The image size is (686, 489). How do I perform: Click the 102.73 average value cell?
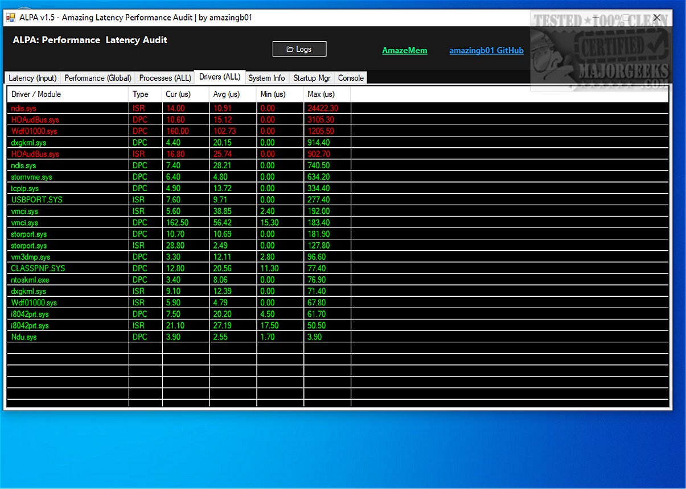point(233,131)
